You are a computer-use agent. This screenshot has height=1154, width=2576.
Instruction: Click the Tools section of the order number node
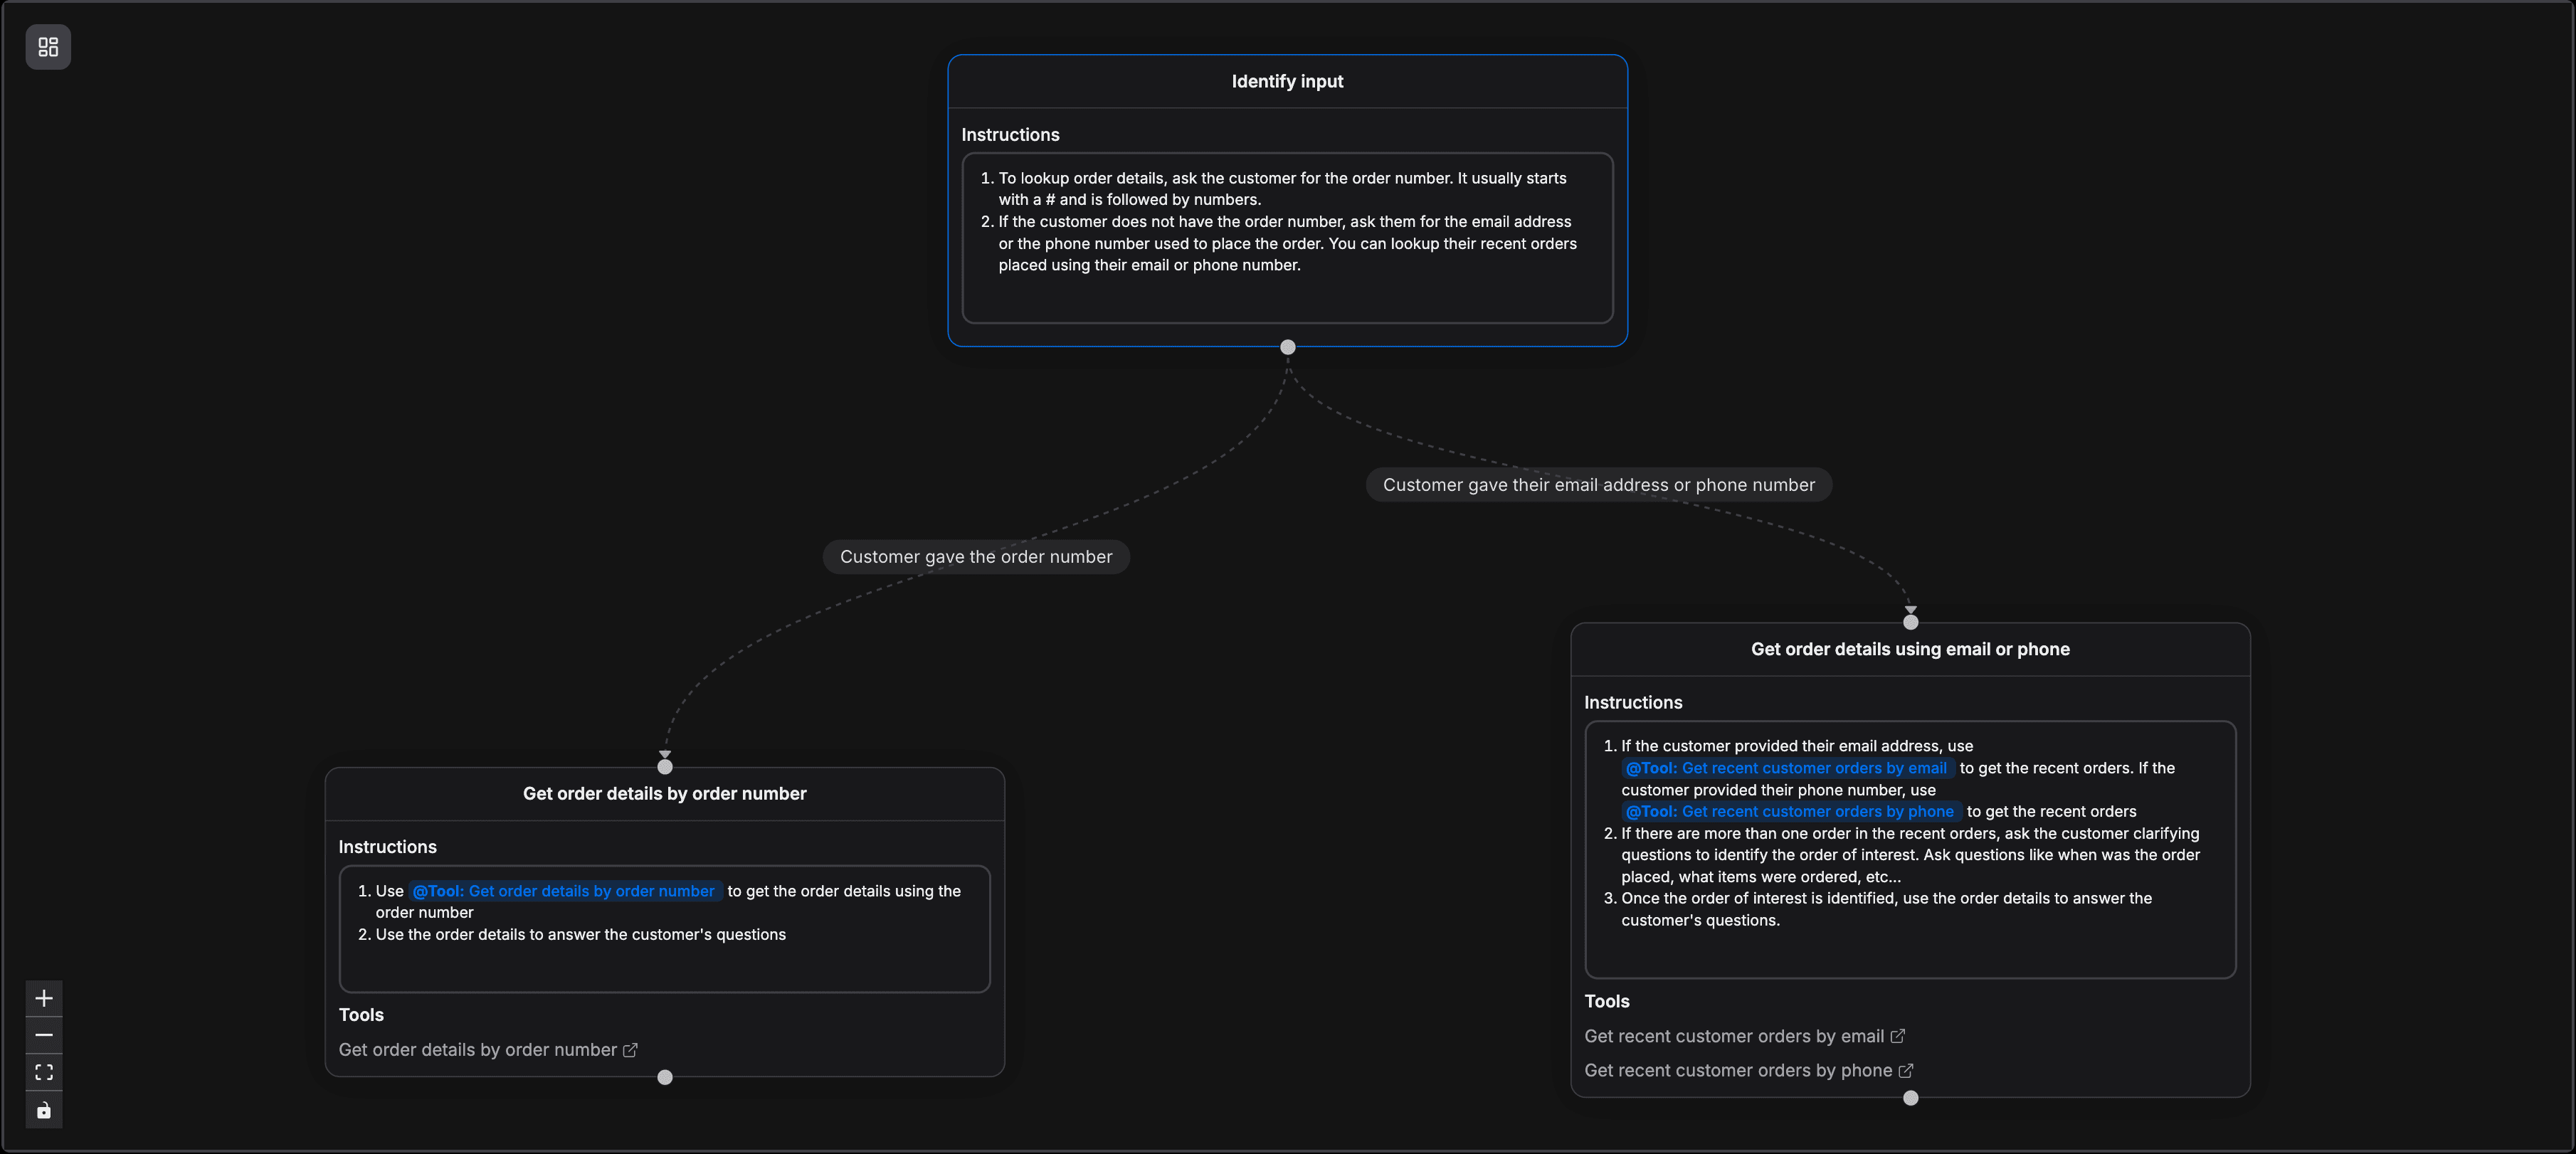(x=362, y=1014)
